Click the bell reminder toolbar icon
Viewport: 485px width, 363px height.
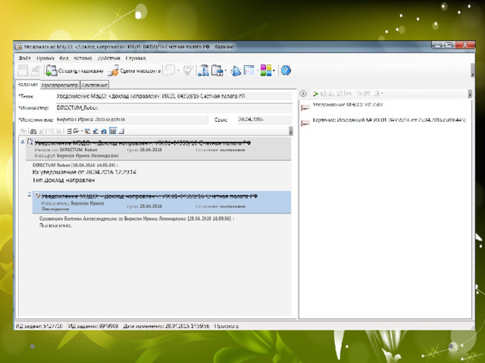[236, 70]
